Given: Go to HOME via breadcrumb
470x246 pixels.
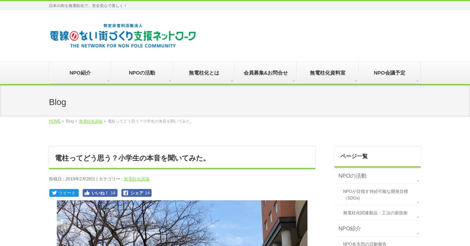Looking at the screenshot, I should 55,121.
